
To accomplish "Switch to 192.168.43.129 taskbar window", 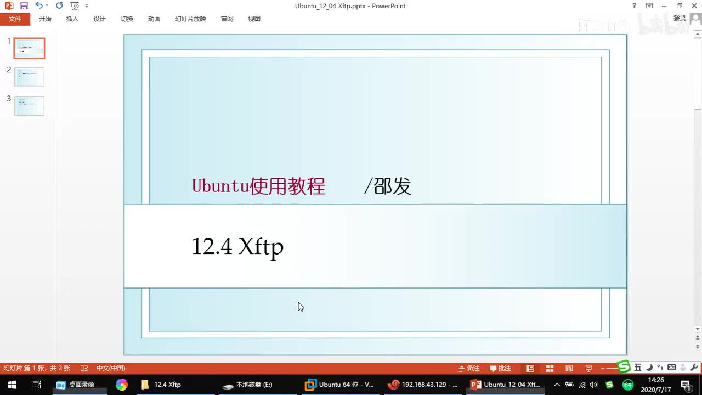I will (x=423, y=385).
